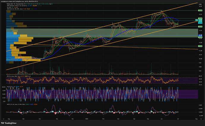Viewport: 205px width, 126px height.
Task: Click the round auto-scale icon at bottom right
Action: point(201,119)
